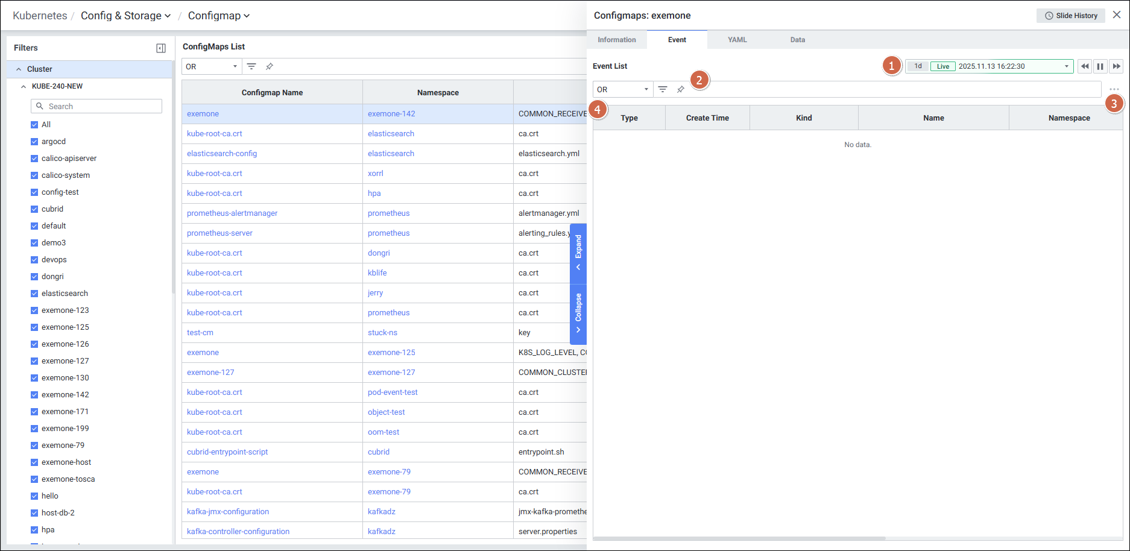This screenshot has width=1130, height=551.
Task: Pause live event updates
Action: (1100, 66)
